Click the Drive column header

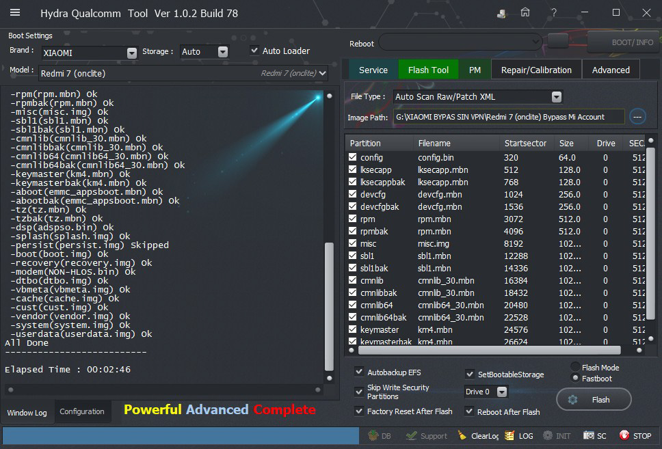pyautogui.click(x=605, y=143)
